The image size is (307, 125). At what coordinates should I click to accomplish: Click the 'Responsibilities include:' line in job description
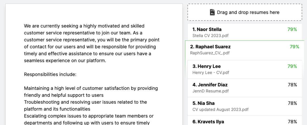tap(50, 75)
